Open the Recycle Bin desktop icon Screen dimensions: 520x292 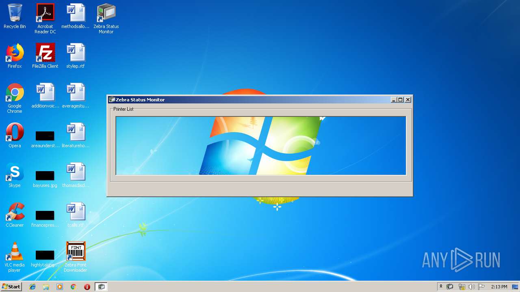(x=15, y=16)
